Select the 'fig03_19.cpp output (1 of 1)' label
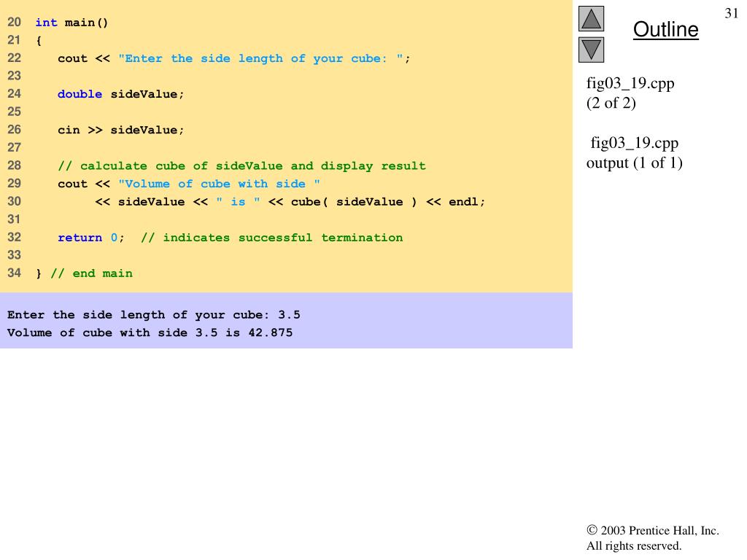The image size is (747, 560). [634, 153]
